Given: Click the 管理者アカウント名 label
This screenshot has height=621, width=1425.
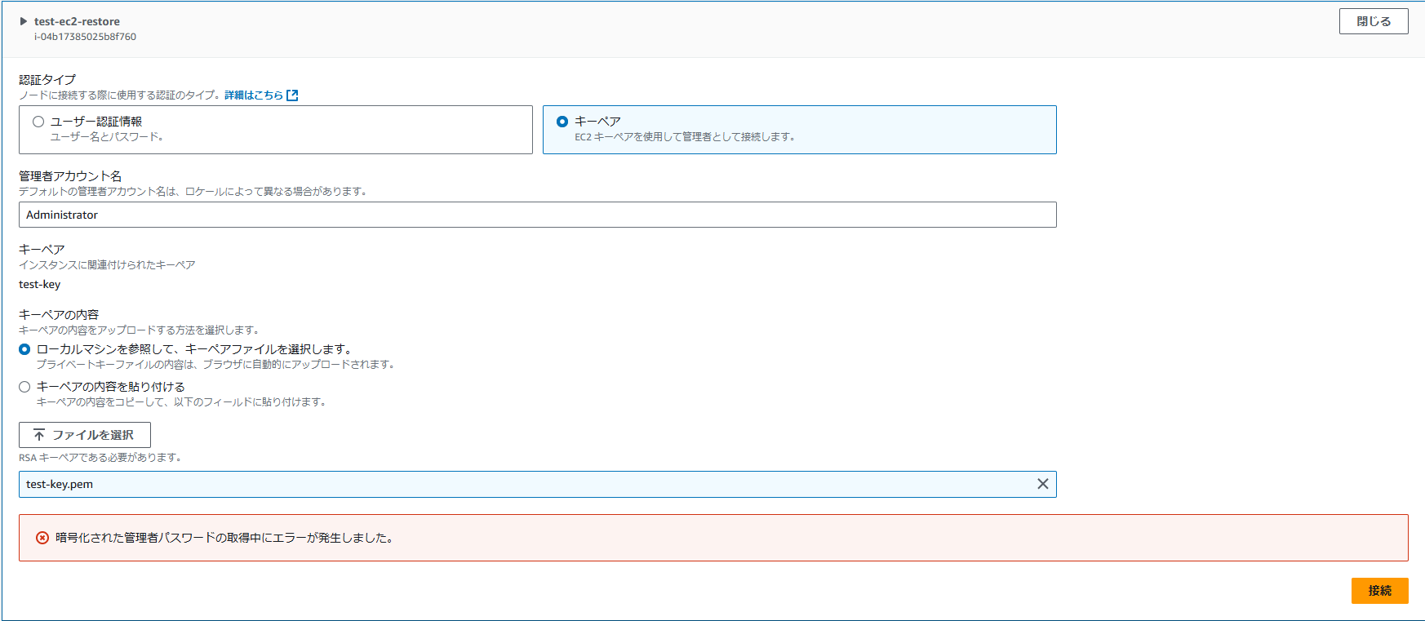Looking at the screenshot, I should click(70, 176).
